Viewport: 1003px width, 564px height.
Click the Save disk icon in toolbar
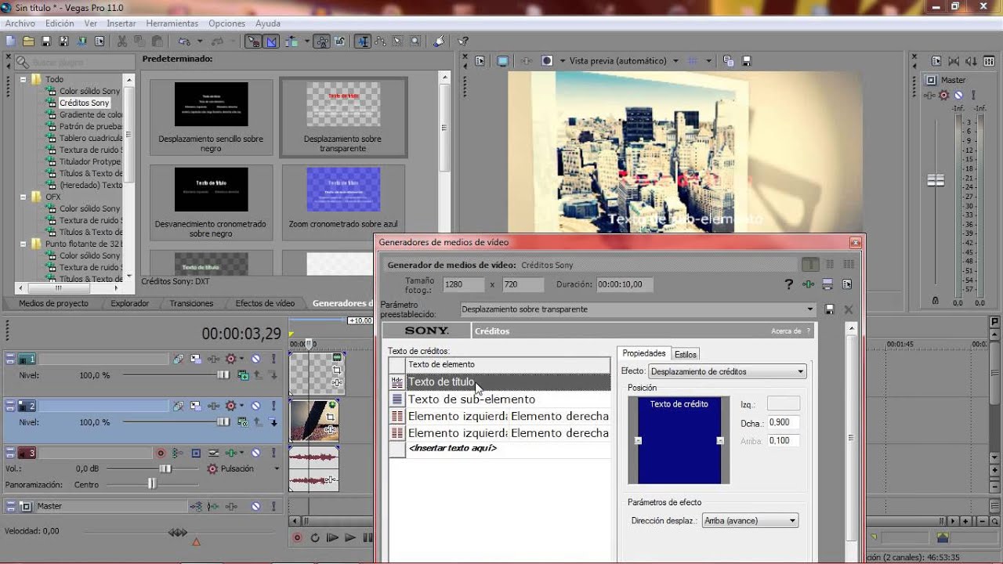click(46, 41)
